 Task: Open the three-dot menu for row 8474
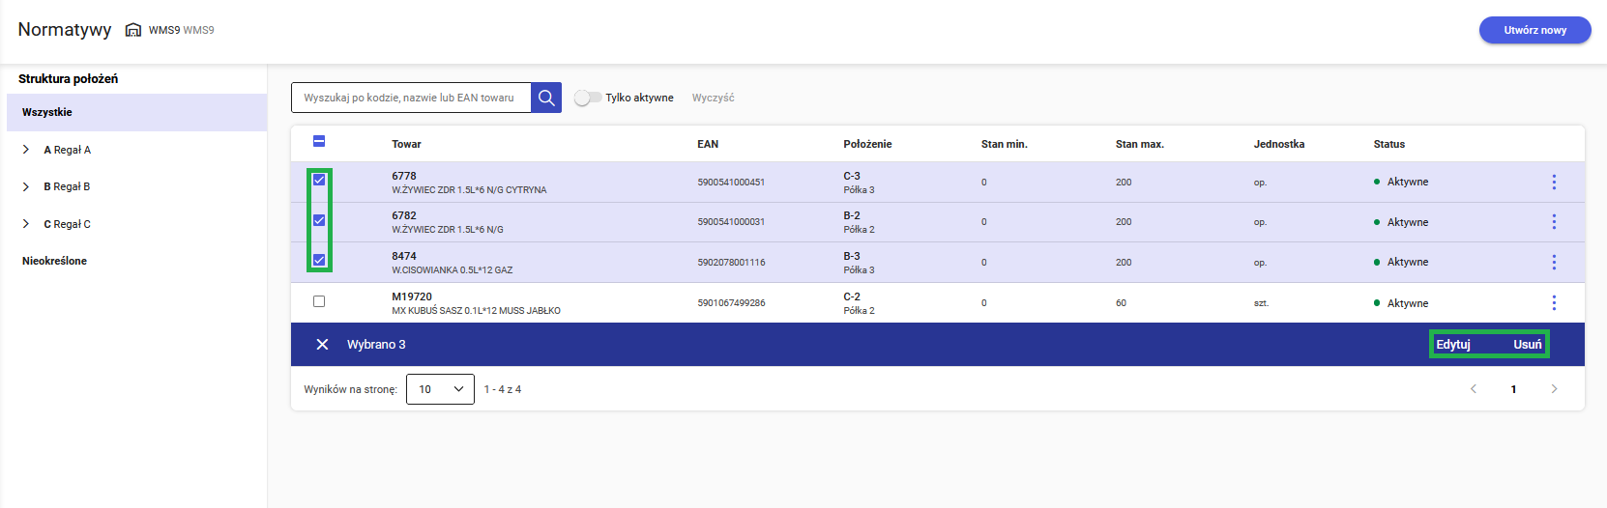pos(1554,262)
